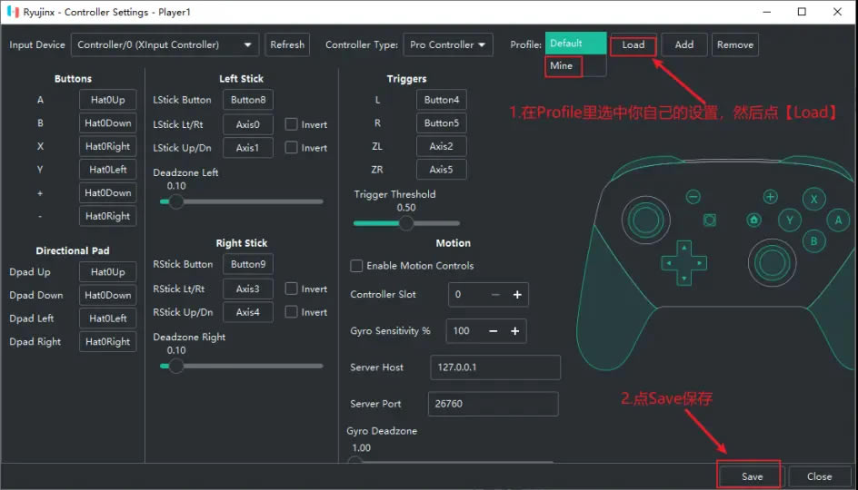
Task: Rebind LStick Lt/Rt mapping Axis0
Action: click(x=248, y=124)
